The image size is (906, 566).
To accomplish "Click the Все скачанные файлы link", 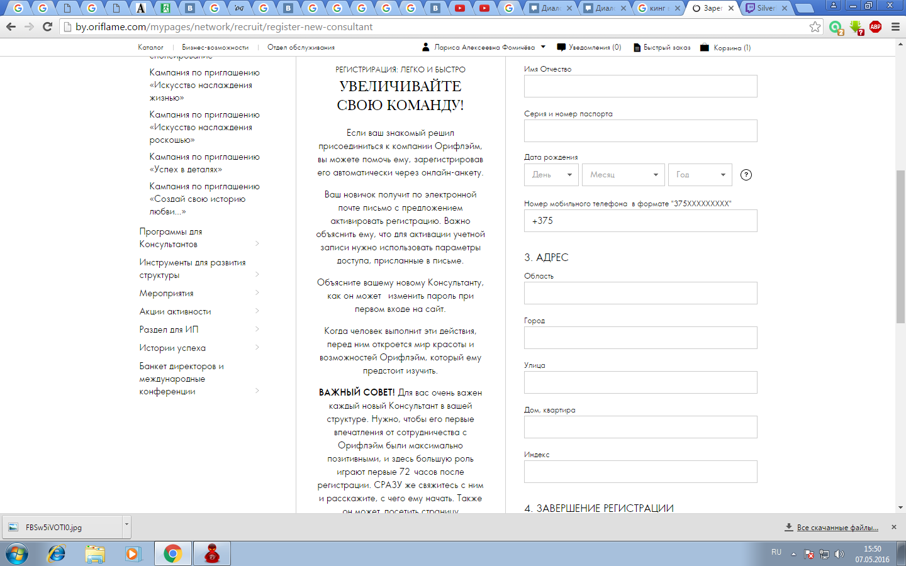I will point(837,528).
